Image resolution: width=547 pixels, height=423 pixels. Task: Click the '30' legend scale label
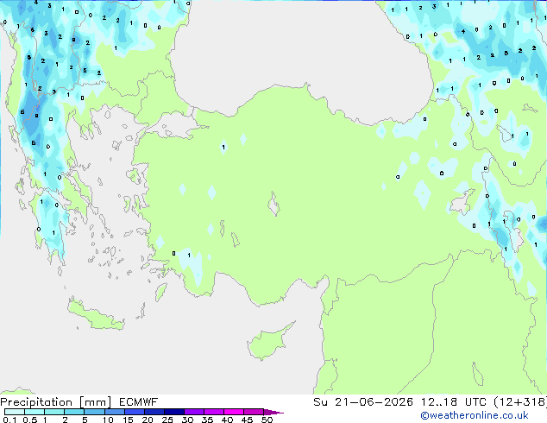(187, 420)
